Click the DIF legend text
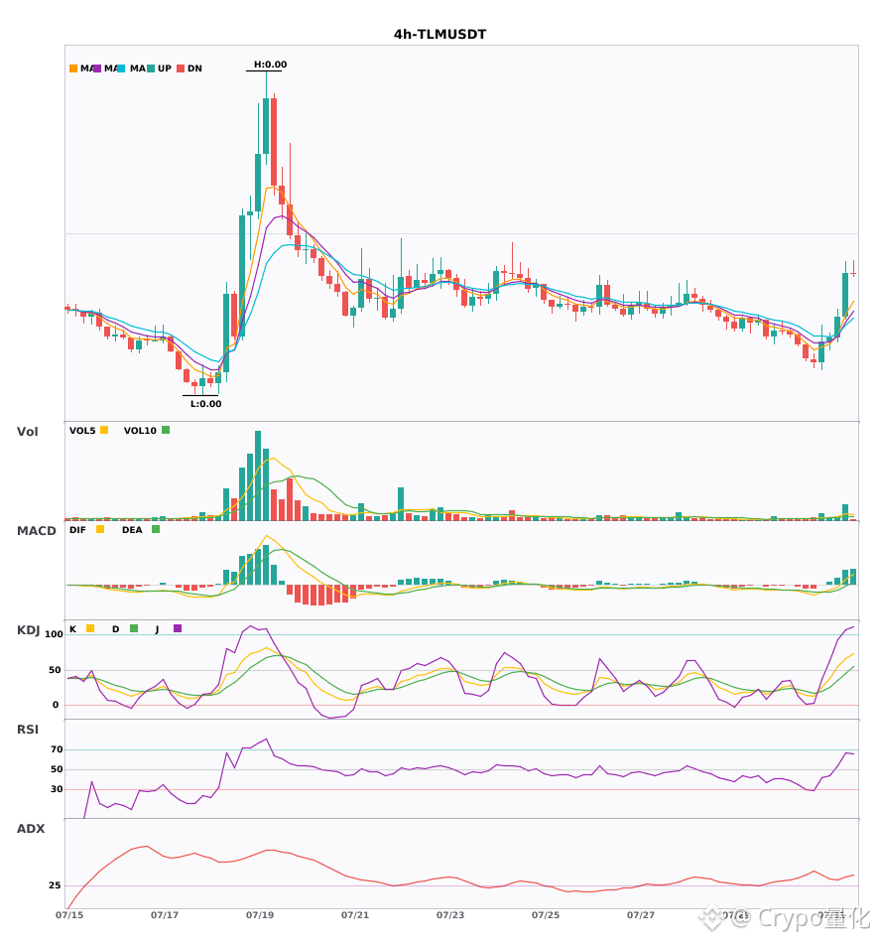Screen dimensions: 878x943 pyautogui.click(x=77, y=530)
